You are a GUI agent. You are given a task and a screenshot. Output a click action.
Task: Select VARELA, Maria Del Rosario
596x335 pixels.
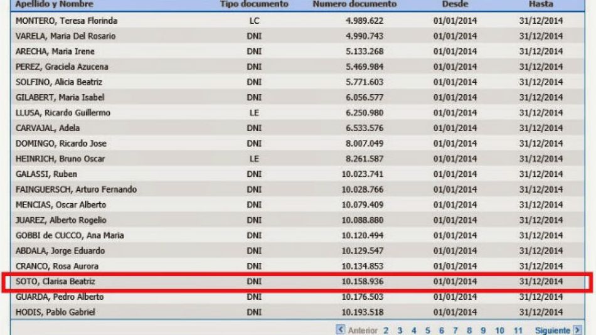65,36
